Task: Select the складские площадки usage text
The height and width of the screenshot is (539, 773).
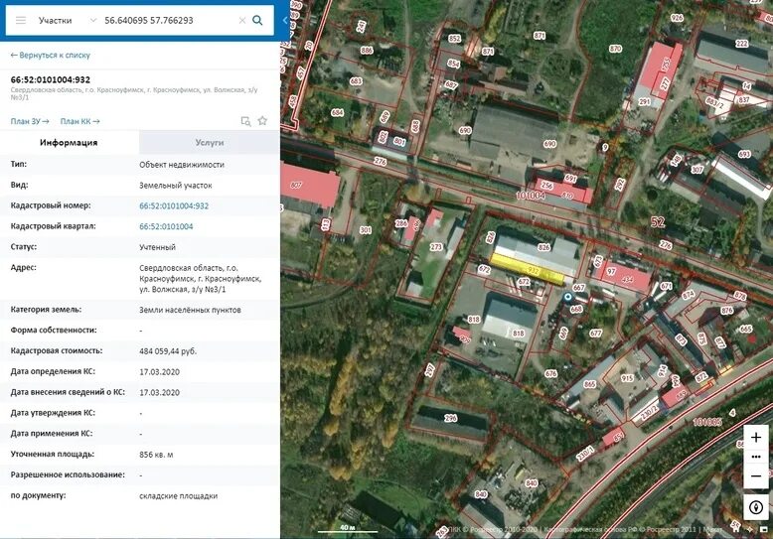Action: 179,496
